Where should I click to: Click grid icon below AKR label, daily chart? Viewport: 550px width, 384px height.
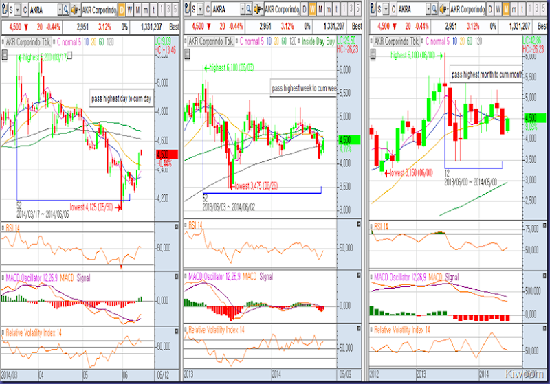(x=5, y=55)
